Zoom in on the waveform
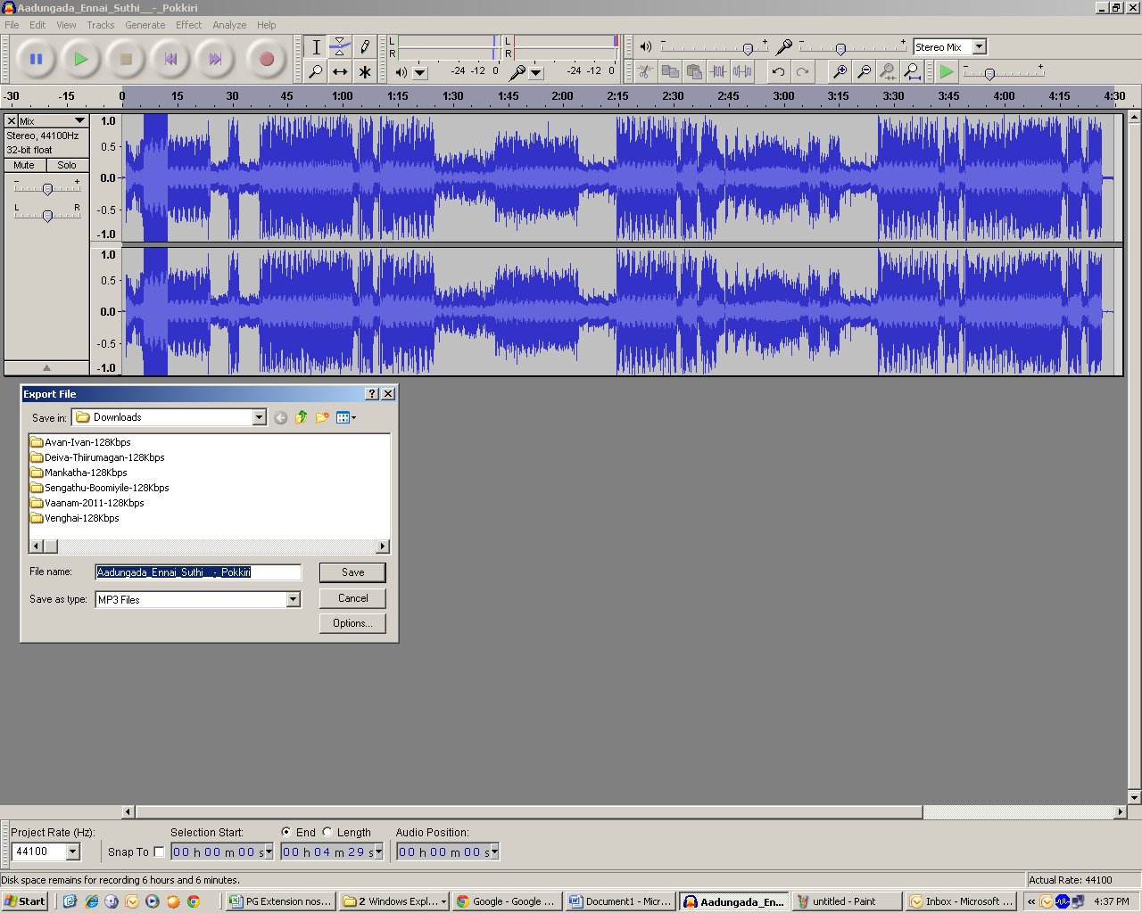Image resolution: width=1142 pixels, height=913 pixels. [x=840, y=71]
